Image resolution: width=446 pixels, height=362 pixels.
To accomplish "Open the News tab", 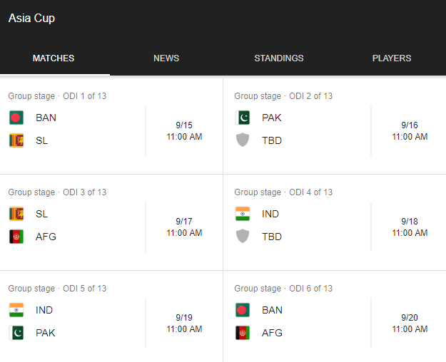I will (166, 58).
